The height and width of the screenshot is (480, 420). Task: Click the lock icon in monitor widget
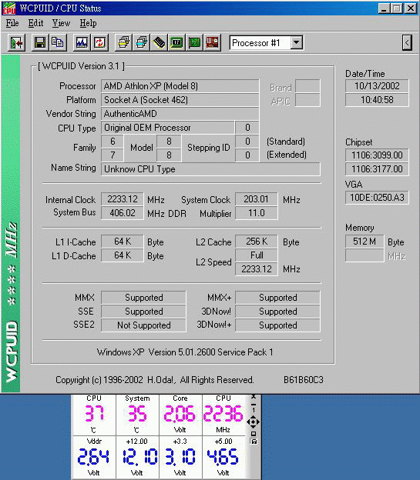tap(254, 442)
